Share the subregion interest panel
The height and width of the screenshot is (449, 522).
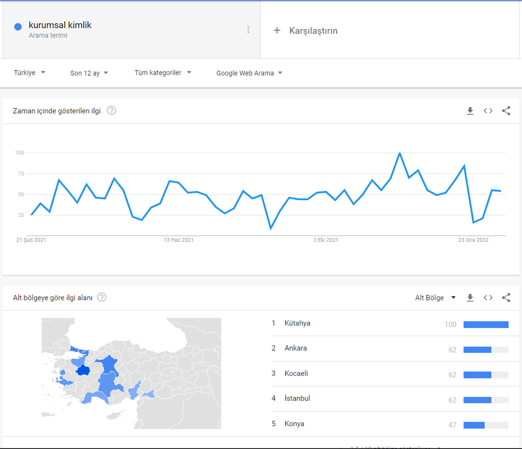(x=506, y=298)
